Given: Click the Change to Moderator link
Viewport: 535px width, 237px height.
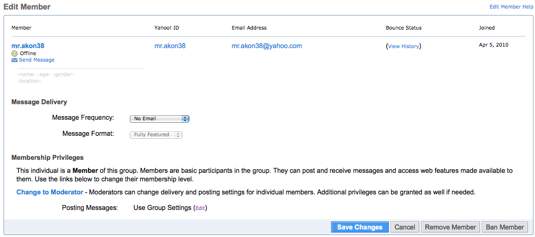Looking at the screenshot, I should (50, 192).
